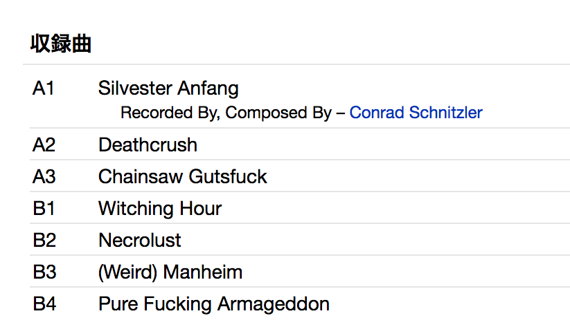Click track position B4
Screen dimensions: 570x336
coord(44,304)
